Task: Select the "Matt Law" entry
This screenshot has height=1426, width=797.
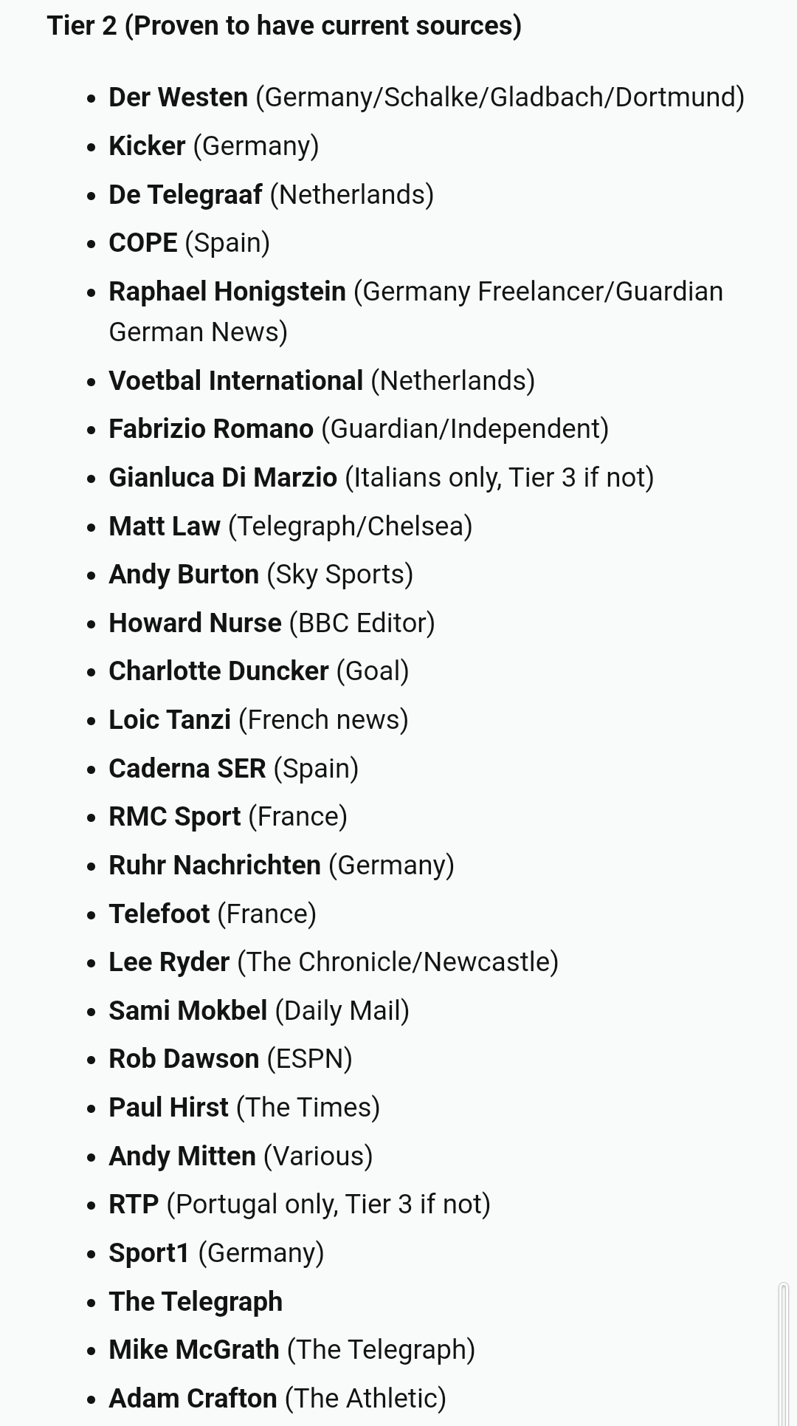Action: [164, 527]
